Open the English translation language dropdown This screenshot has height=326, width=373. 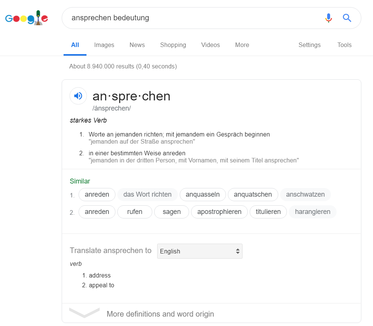coord(200,251)
